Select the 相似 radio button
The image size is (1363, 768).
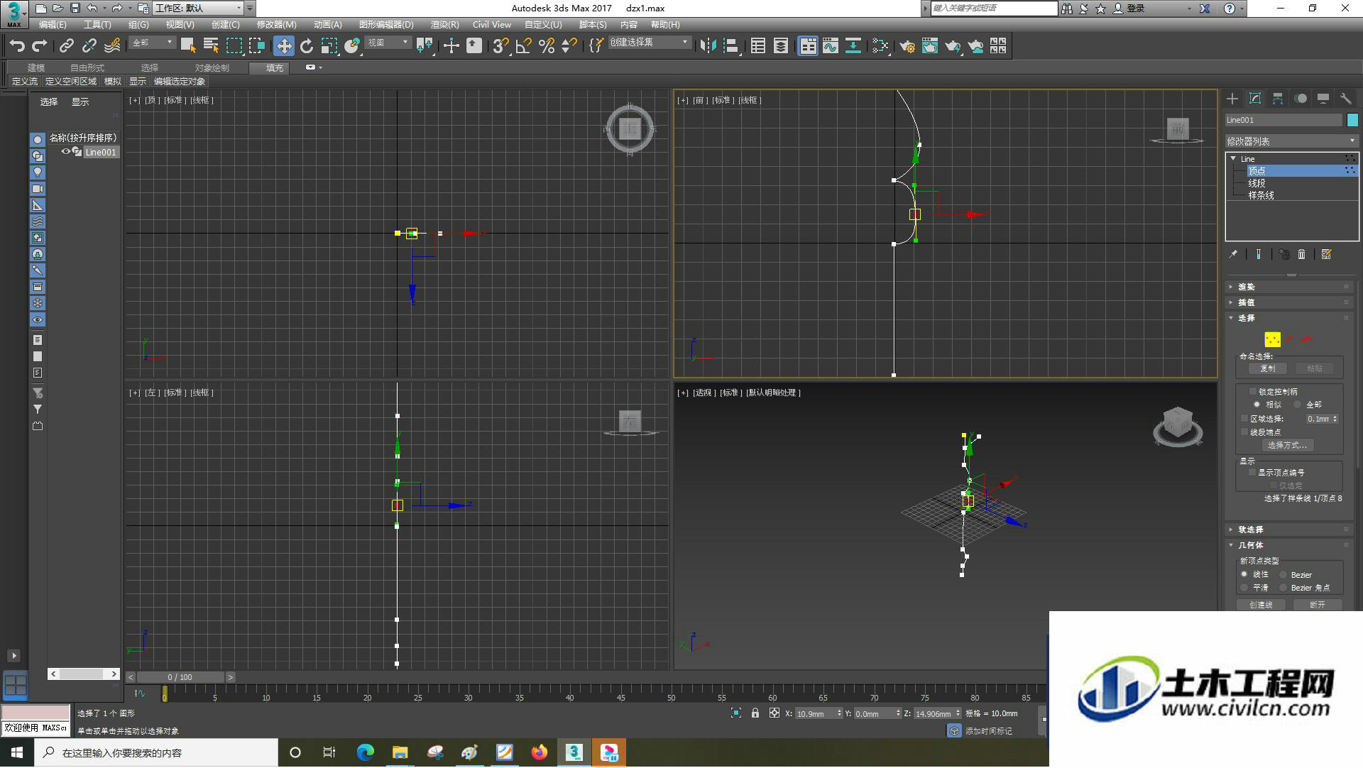[x=1257, y=405]
